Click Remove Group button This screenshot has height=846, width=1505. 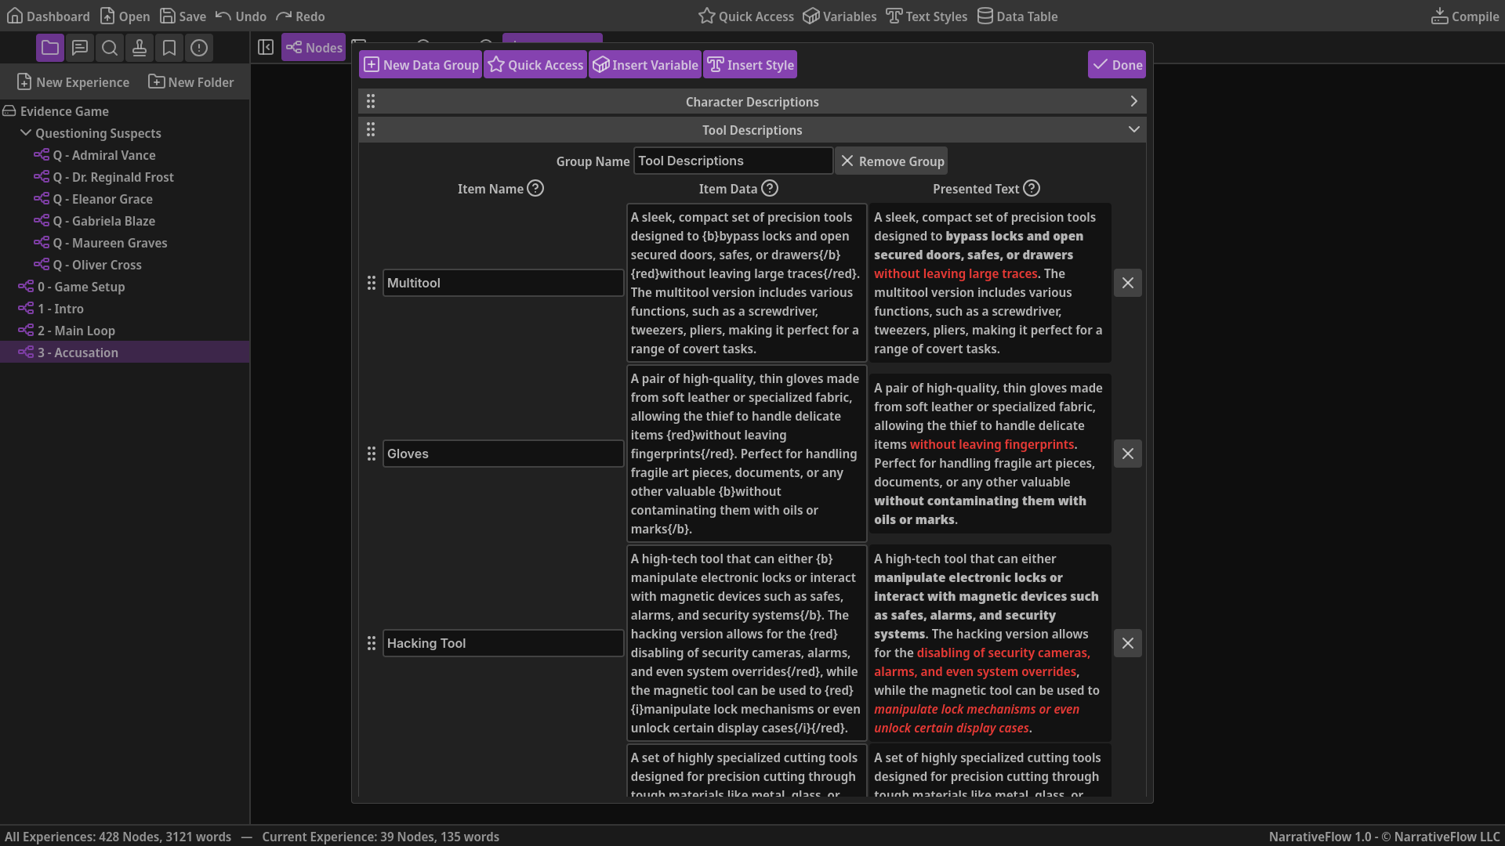click(x=891, y=161)
